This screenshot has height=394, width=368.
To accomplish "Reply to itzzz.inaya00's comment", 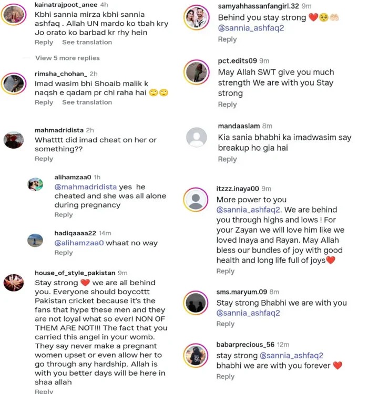I will pos(226,271).
